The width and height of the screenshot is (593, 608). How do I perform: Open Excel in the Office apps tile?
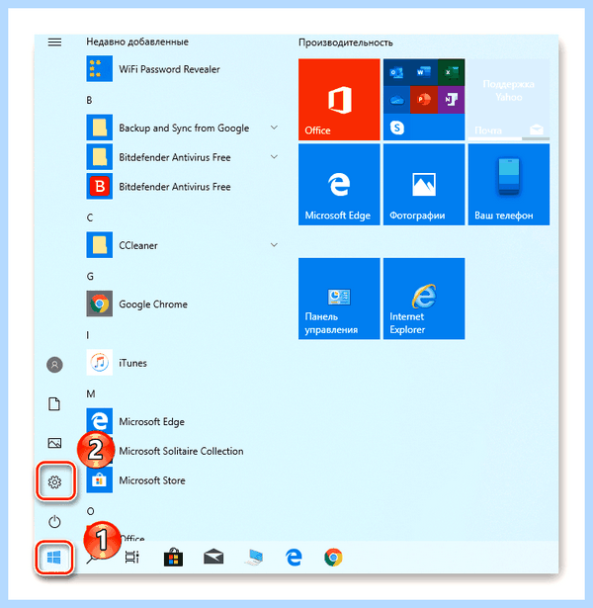[x=451, y=72]
